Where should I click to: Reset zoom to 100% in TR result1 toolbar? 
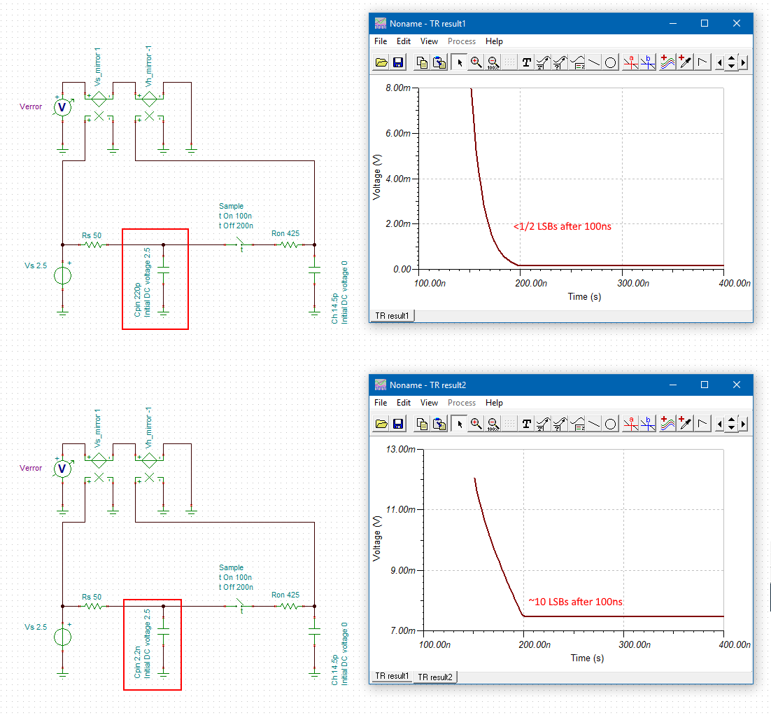[x=493, y=62]
